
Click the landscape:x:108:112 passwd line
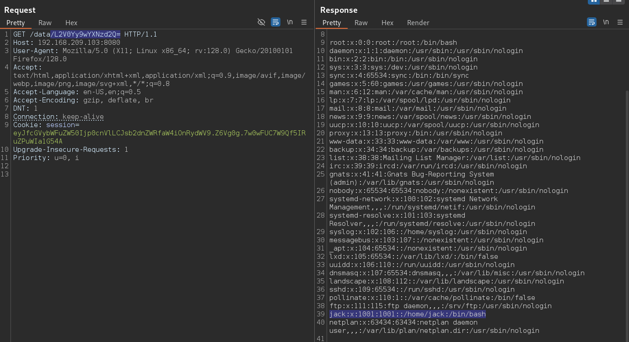(446, 281)
